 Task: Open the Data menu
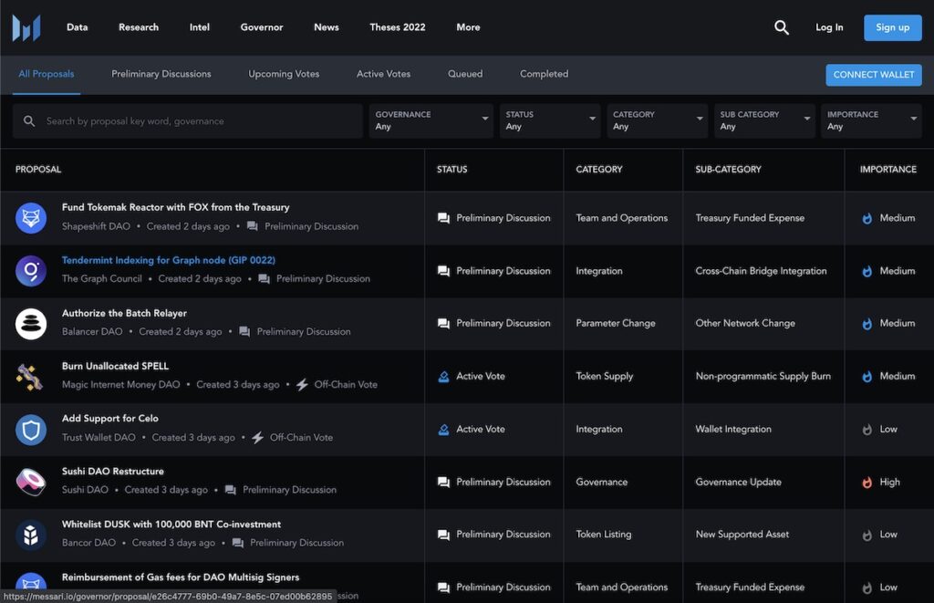pyautogui.click(x=77, y=27)
